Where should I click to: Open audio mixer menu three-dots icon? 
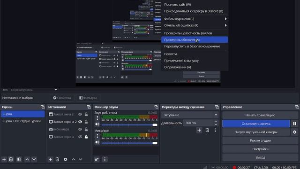pos(105,159)
